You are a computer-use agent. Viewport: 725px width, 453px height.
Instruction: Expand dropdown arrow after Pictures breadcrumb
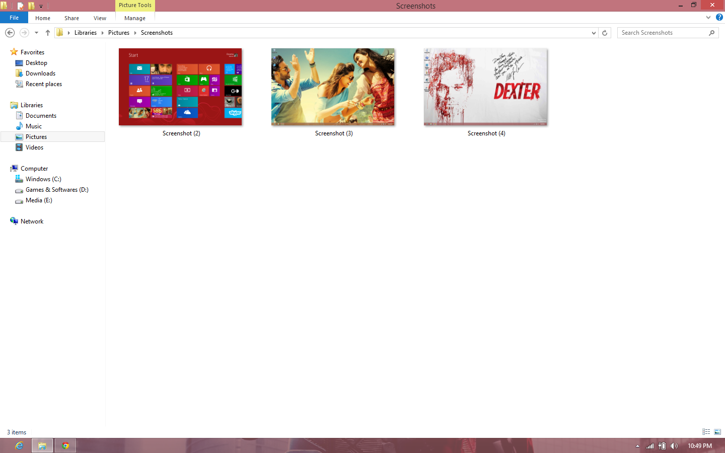click(135, 33)
